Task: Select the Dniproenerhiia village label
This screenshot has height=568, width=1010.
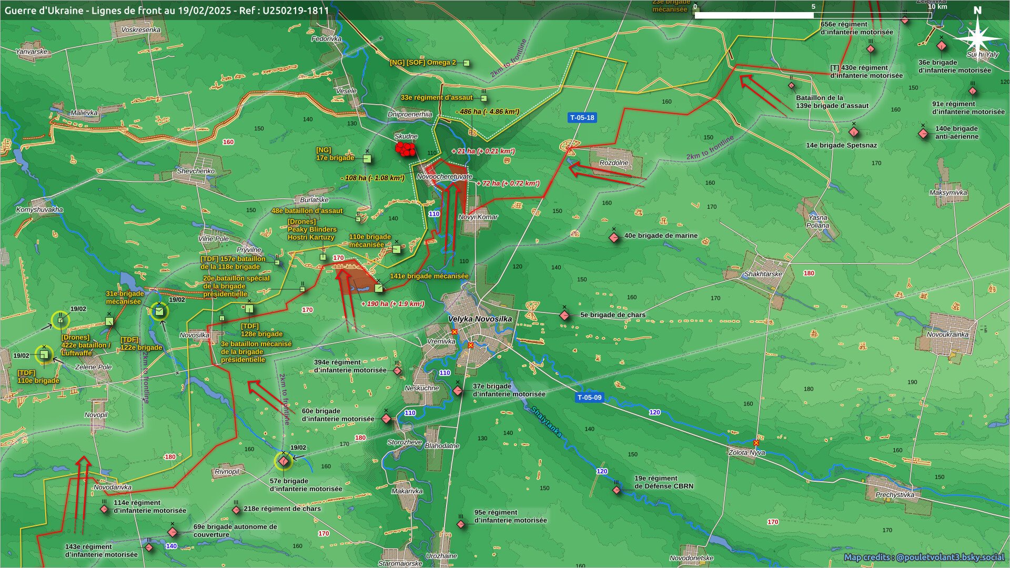Action: point(410,115)
